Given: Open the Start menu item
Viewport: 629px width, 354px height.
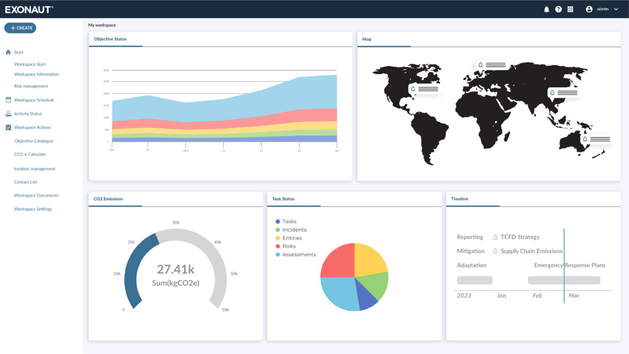Looking at the screenshot, I should coord(19,52).
